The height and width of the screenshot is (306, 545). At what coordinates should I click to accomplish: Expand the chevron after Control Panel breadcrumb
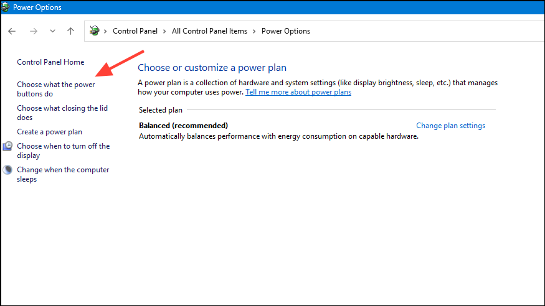tap(164, 31)
